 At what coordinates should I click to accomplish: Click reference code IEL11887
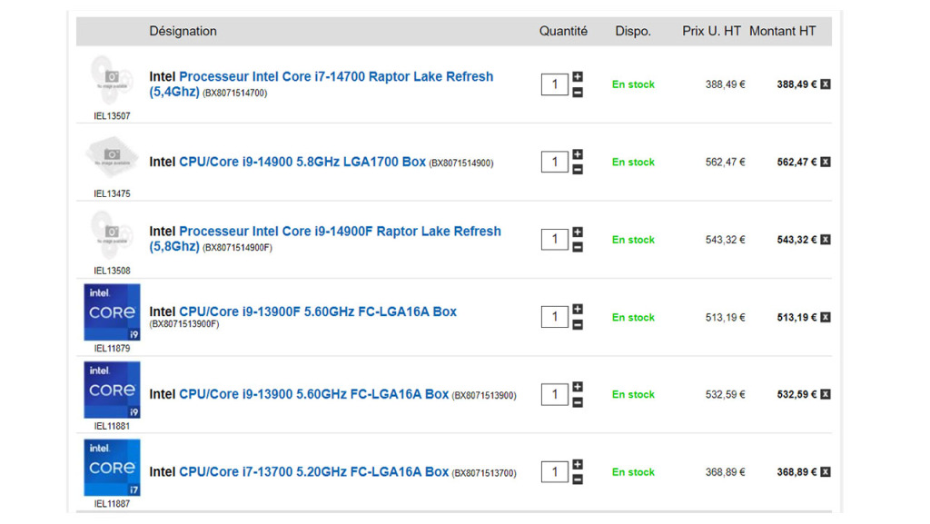pos(112,504)
